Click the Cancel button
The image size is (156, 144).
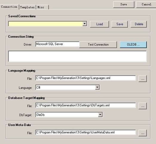[146, 4]
